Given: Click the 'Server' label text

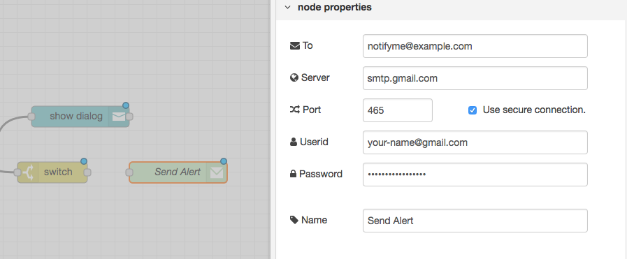Looking at the screenshot, I should 315,77.
